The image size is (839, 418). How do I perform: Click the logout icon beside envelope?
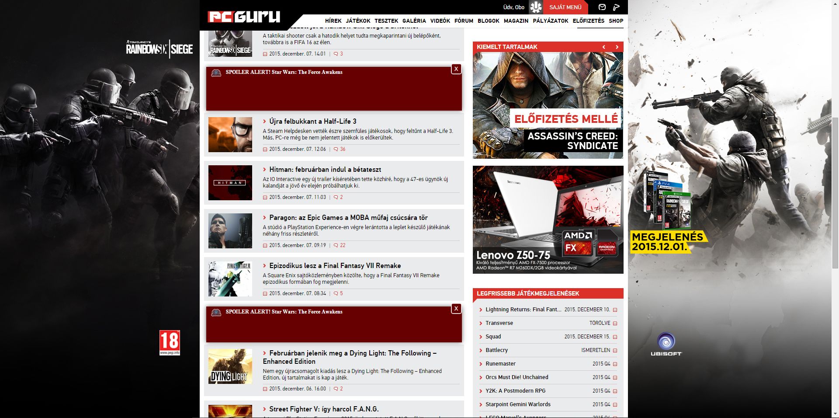[x=616, y=7]
